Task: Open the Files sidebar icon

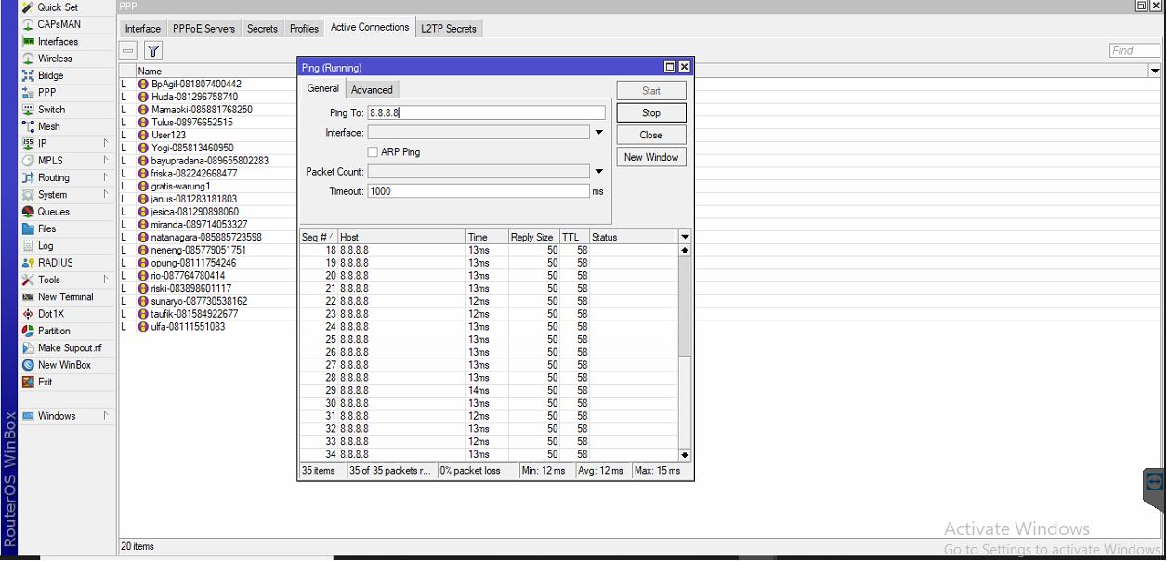Action: point(28,228)
